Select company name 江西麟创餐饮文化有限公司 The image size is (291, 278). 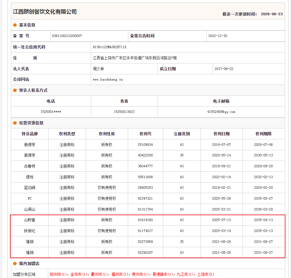click(x=45, y=12)
